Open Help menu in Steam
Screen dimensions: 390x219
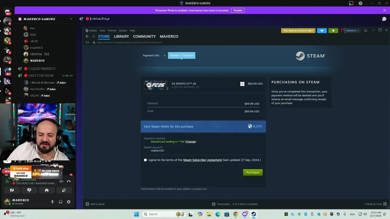tap(132, 30)
